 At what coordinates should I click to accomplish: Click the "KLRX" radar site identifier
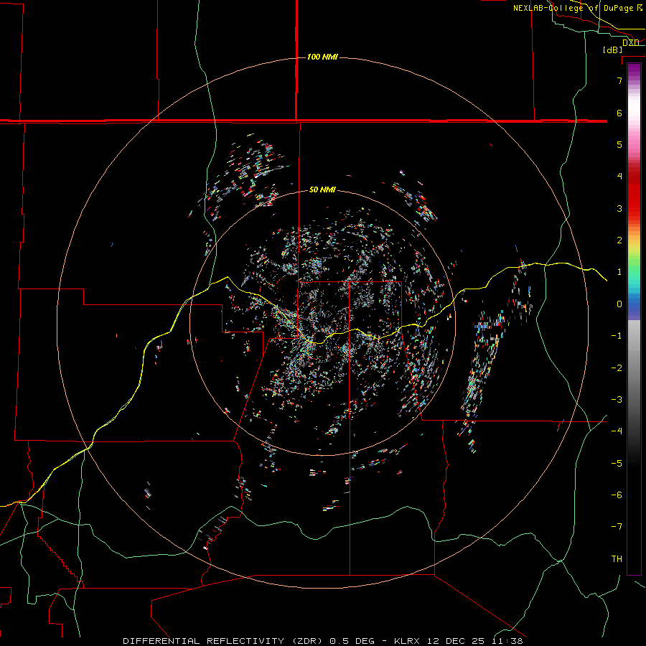click(408, 641)
